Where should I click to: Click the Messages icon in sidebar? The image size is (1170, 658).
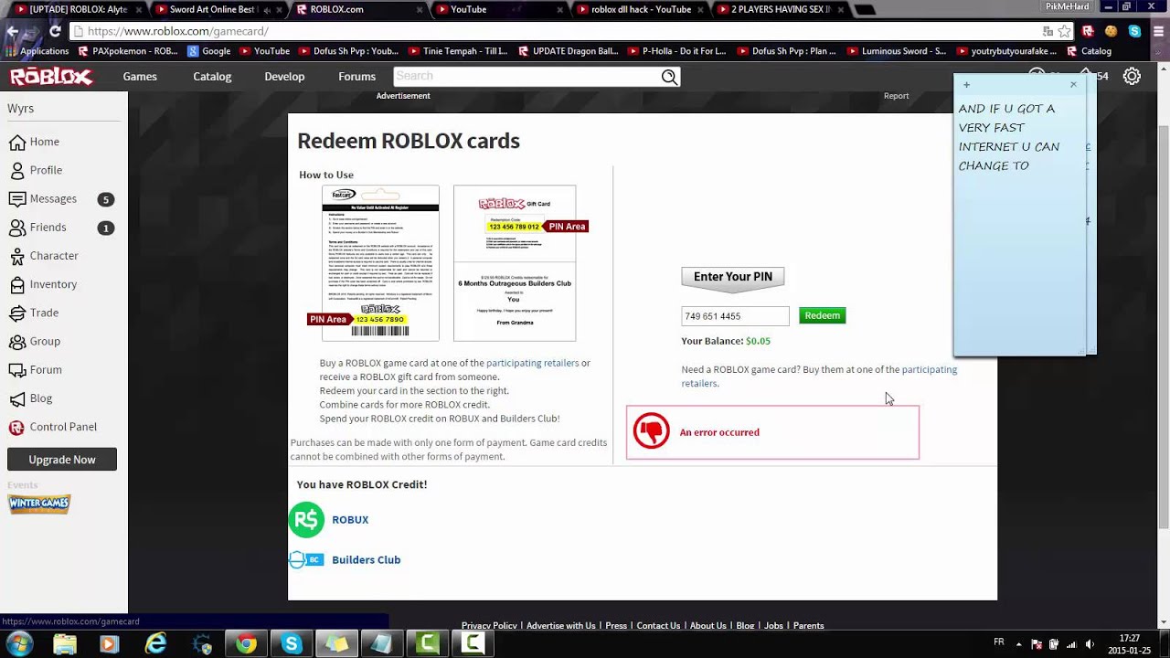point(16,198)
